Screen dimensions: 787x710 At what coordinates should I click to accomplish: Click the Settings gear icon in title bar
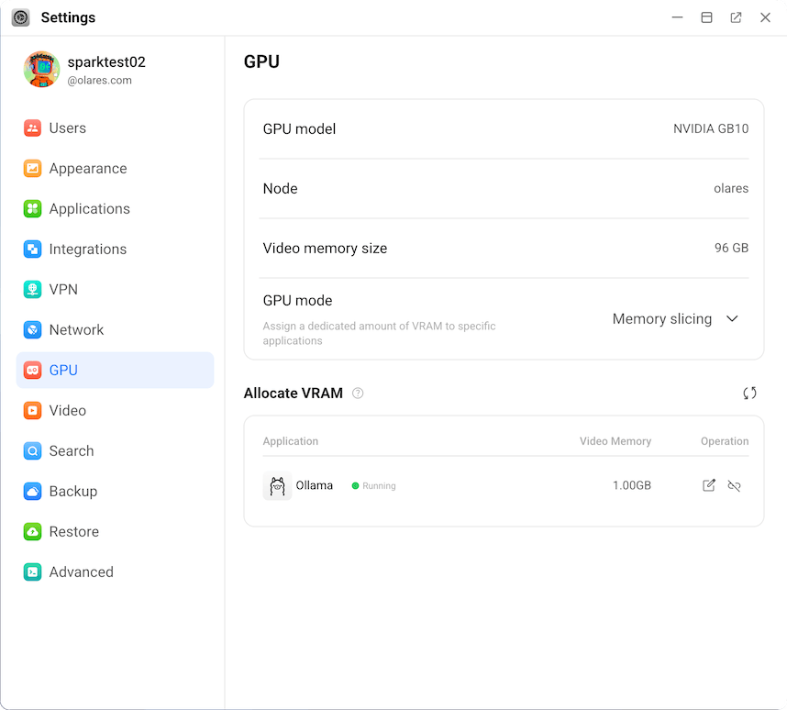[x=20, y=17]
